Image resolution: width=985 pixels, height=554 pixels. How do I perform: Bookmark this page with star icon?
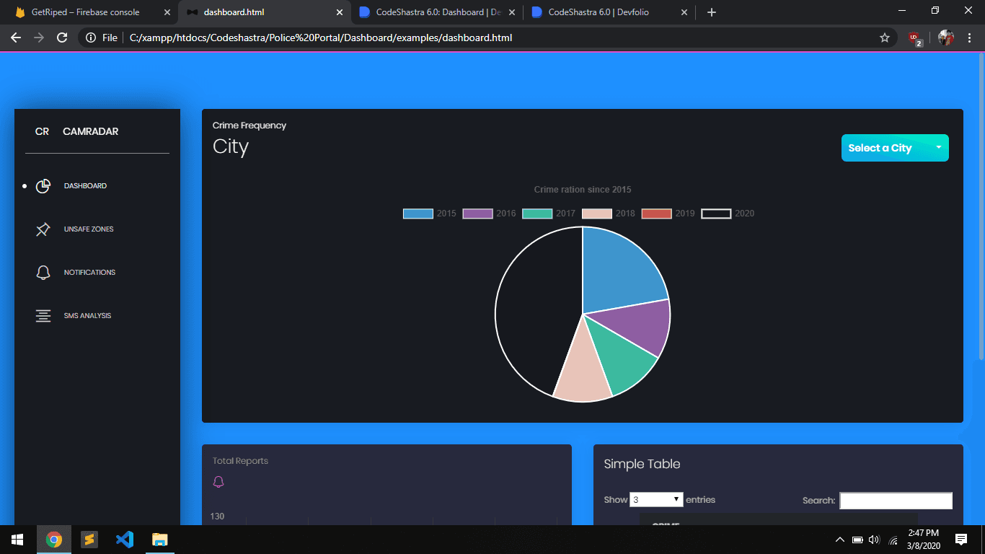[x=885, y=38]
